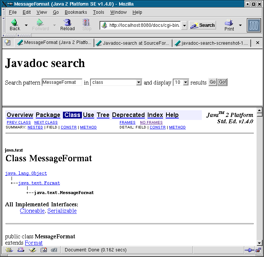Click the Search pattern input field
This screenshot has height=257, width=264.
(x=62, y=82)
